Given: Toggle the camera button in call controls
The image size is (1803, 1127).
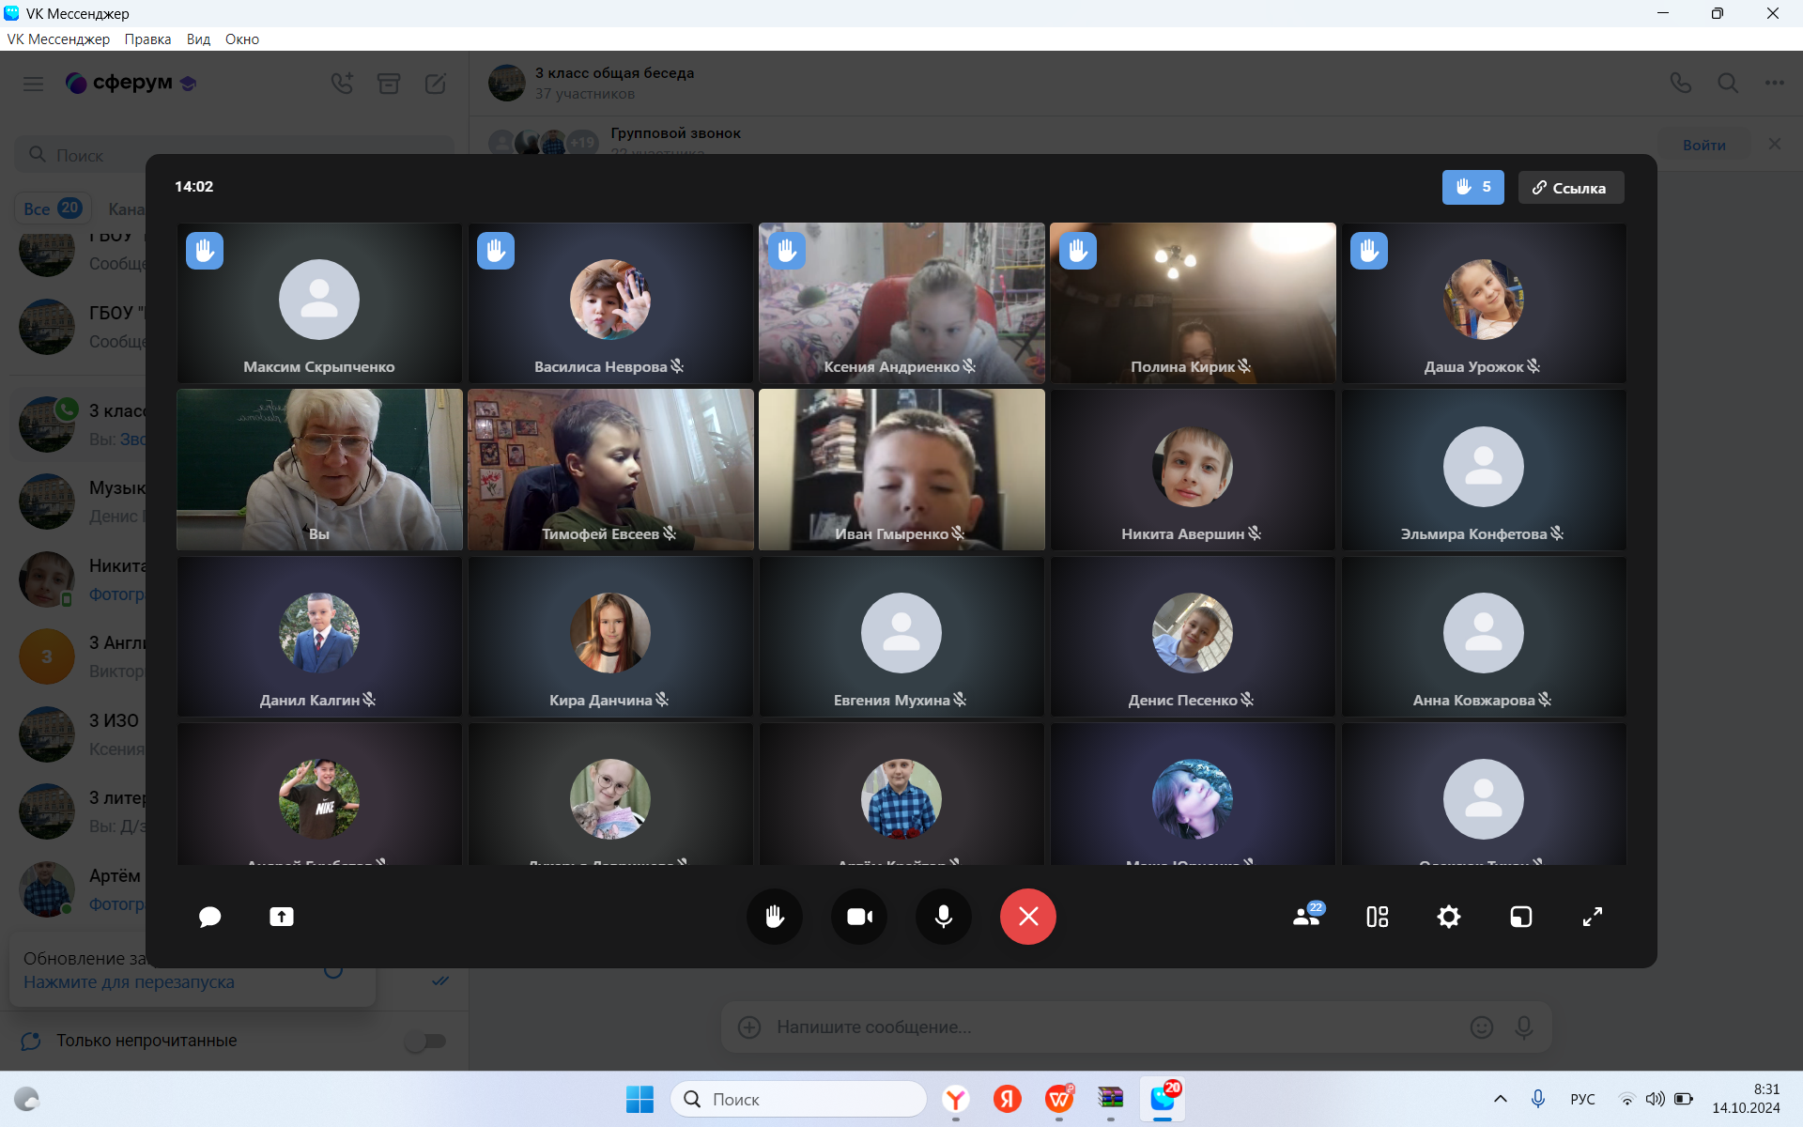Looking at the screenshot, I should (x=859, y=917).
